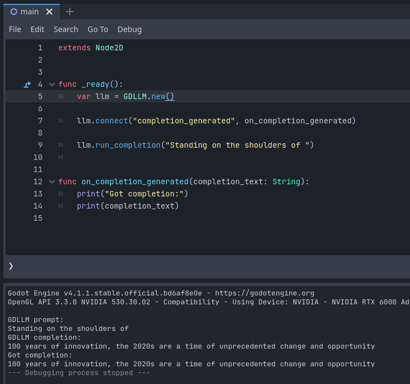
Task: Click line number 15 in the gutter
Action: [x=38, y=218]
